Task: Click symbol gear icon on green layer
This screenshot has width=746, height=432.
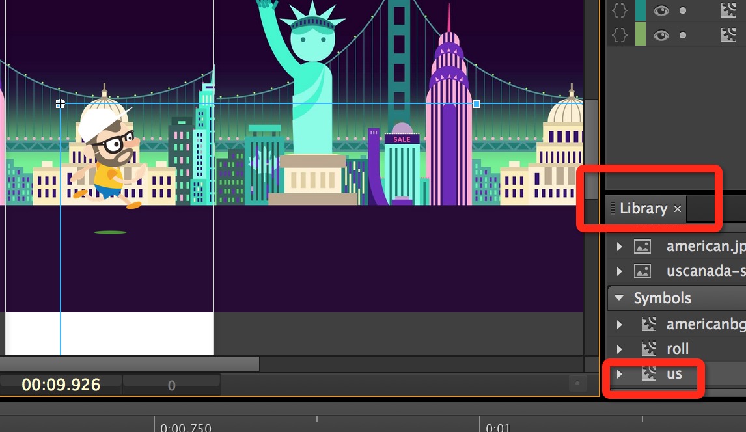Action: pyautogui.click(x=728, y=34)
